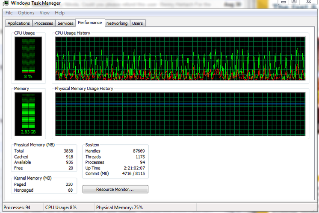Image resolution: width=319 pixels, height=213 pixels.
Task: Open the Help menu
Action: pyautogui.click(x=59, y=13)
